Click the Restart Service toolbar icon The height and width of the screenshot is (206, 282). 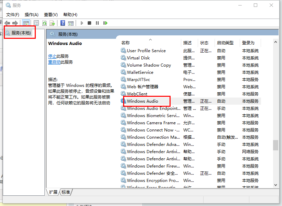coord(105,23)
